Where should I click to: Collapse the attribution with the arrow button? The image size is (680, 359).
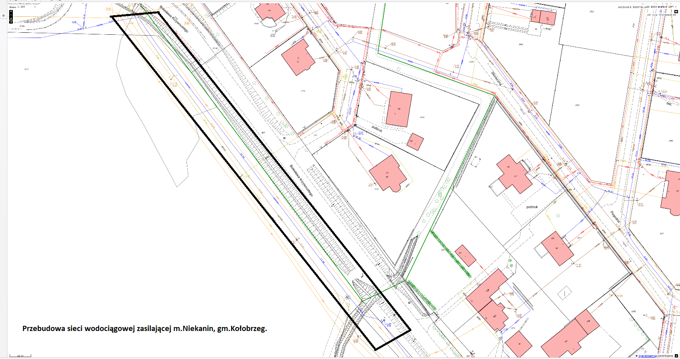click(x=677, y=355)
